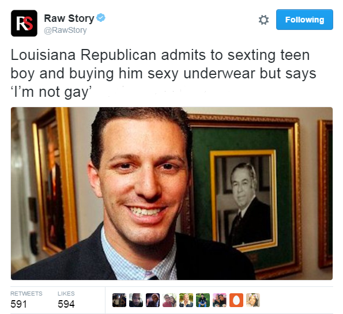
Task: Open the last liker avatar
Action: click(253, 300)
